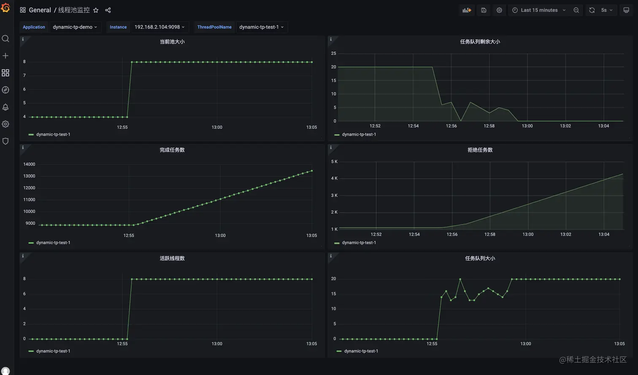Open the Application dropdown dynamic-tp-demo
The image size is (638, 375).
coord(75,27)
